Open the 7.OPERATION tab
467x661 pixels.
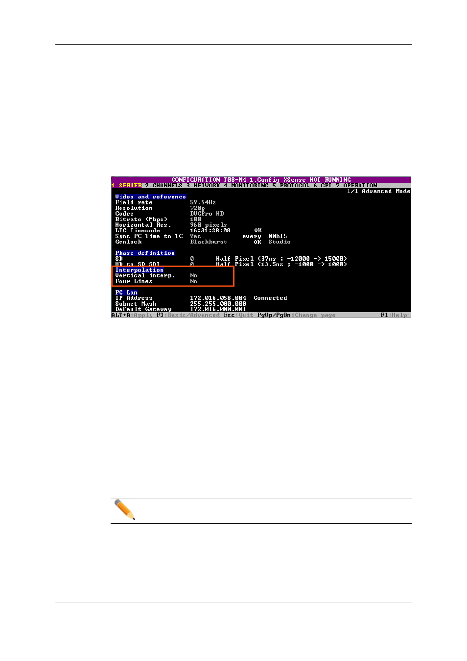point(356,186)
